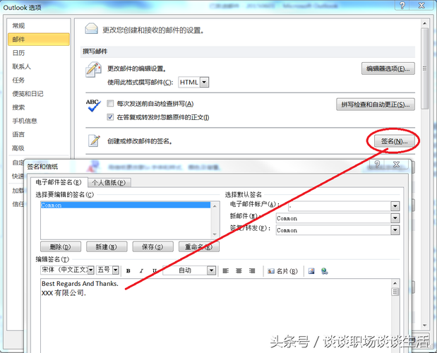The image size is (437, 353).
Task: Center align the signature text
Action: pos(239,271)
